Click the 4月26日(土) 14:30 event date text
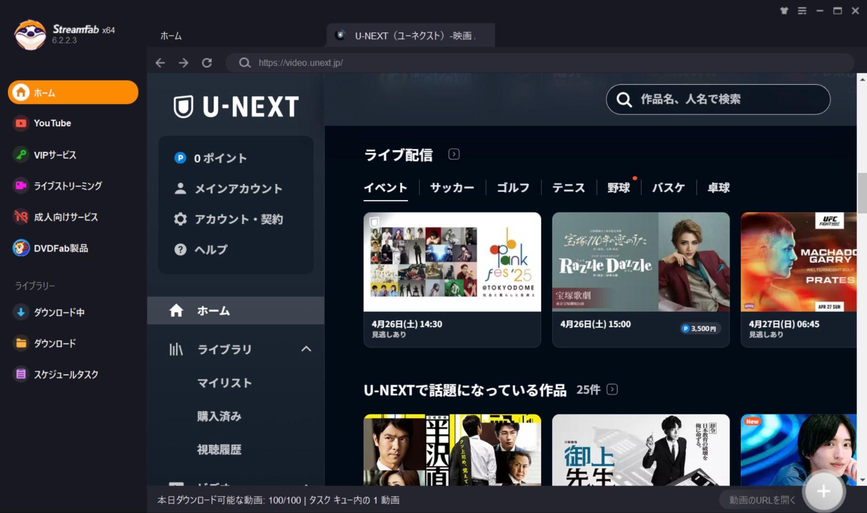This screenshot has width=867, height=513. click(x=407, y=324)
